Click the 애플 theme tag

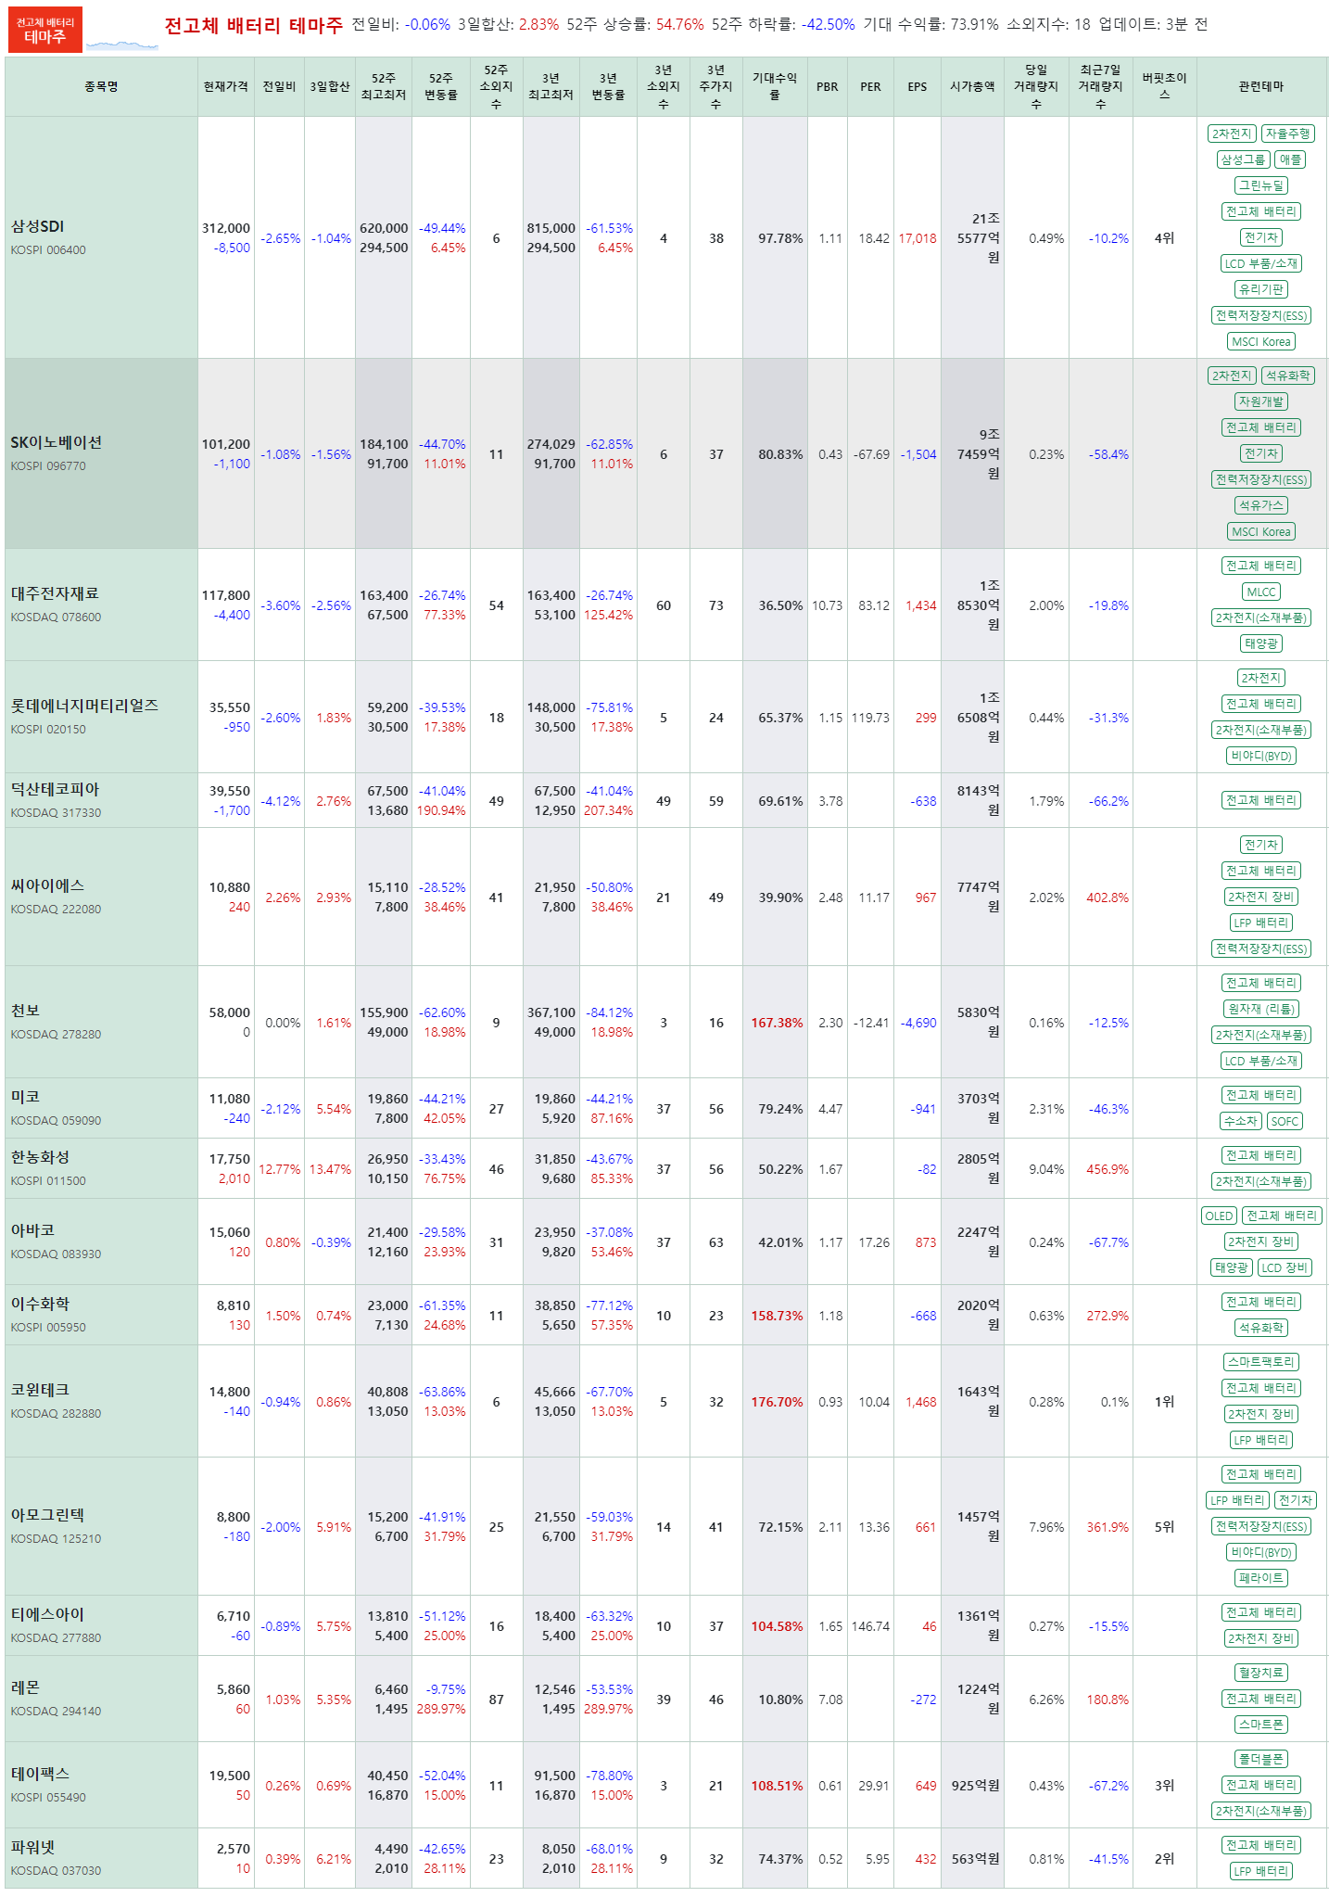point(1290,159)
